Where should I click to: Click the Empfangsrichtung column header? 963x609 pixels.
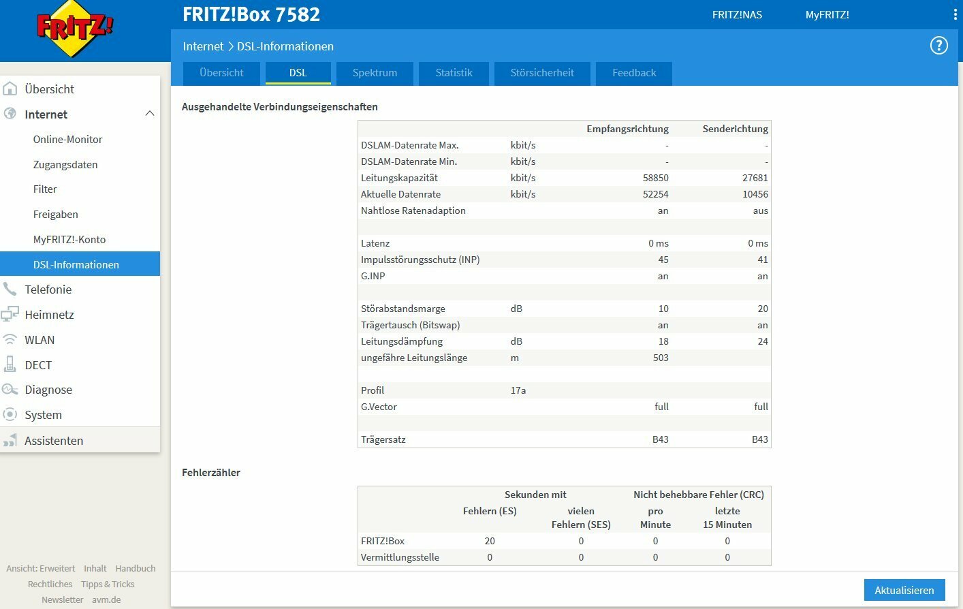(627, 129)
